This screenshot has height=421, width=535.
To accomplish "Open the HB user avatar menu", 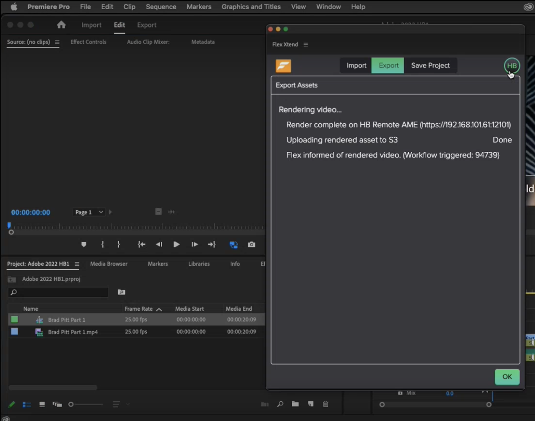I will pyautogui.click(x=511, y=66).
